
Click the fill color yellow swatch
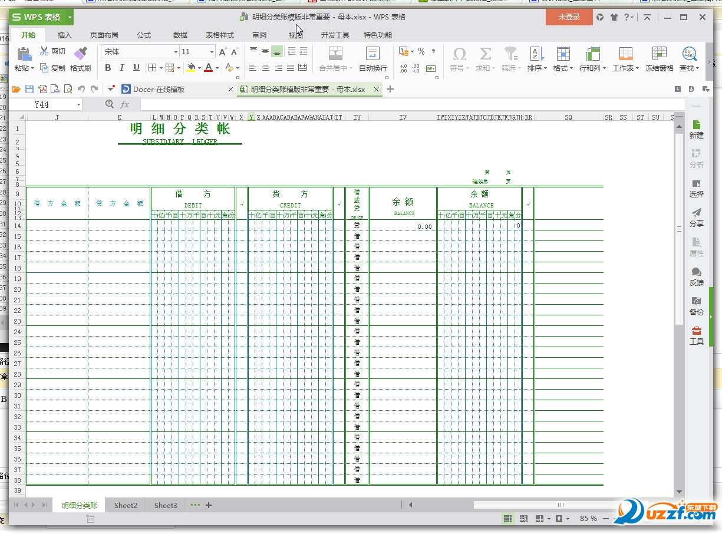click(191, 68)
